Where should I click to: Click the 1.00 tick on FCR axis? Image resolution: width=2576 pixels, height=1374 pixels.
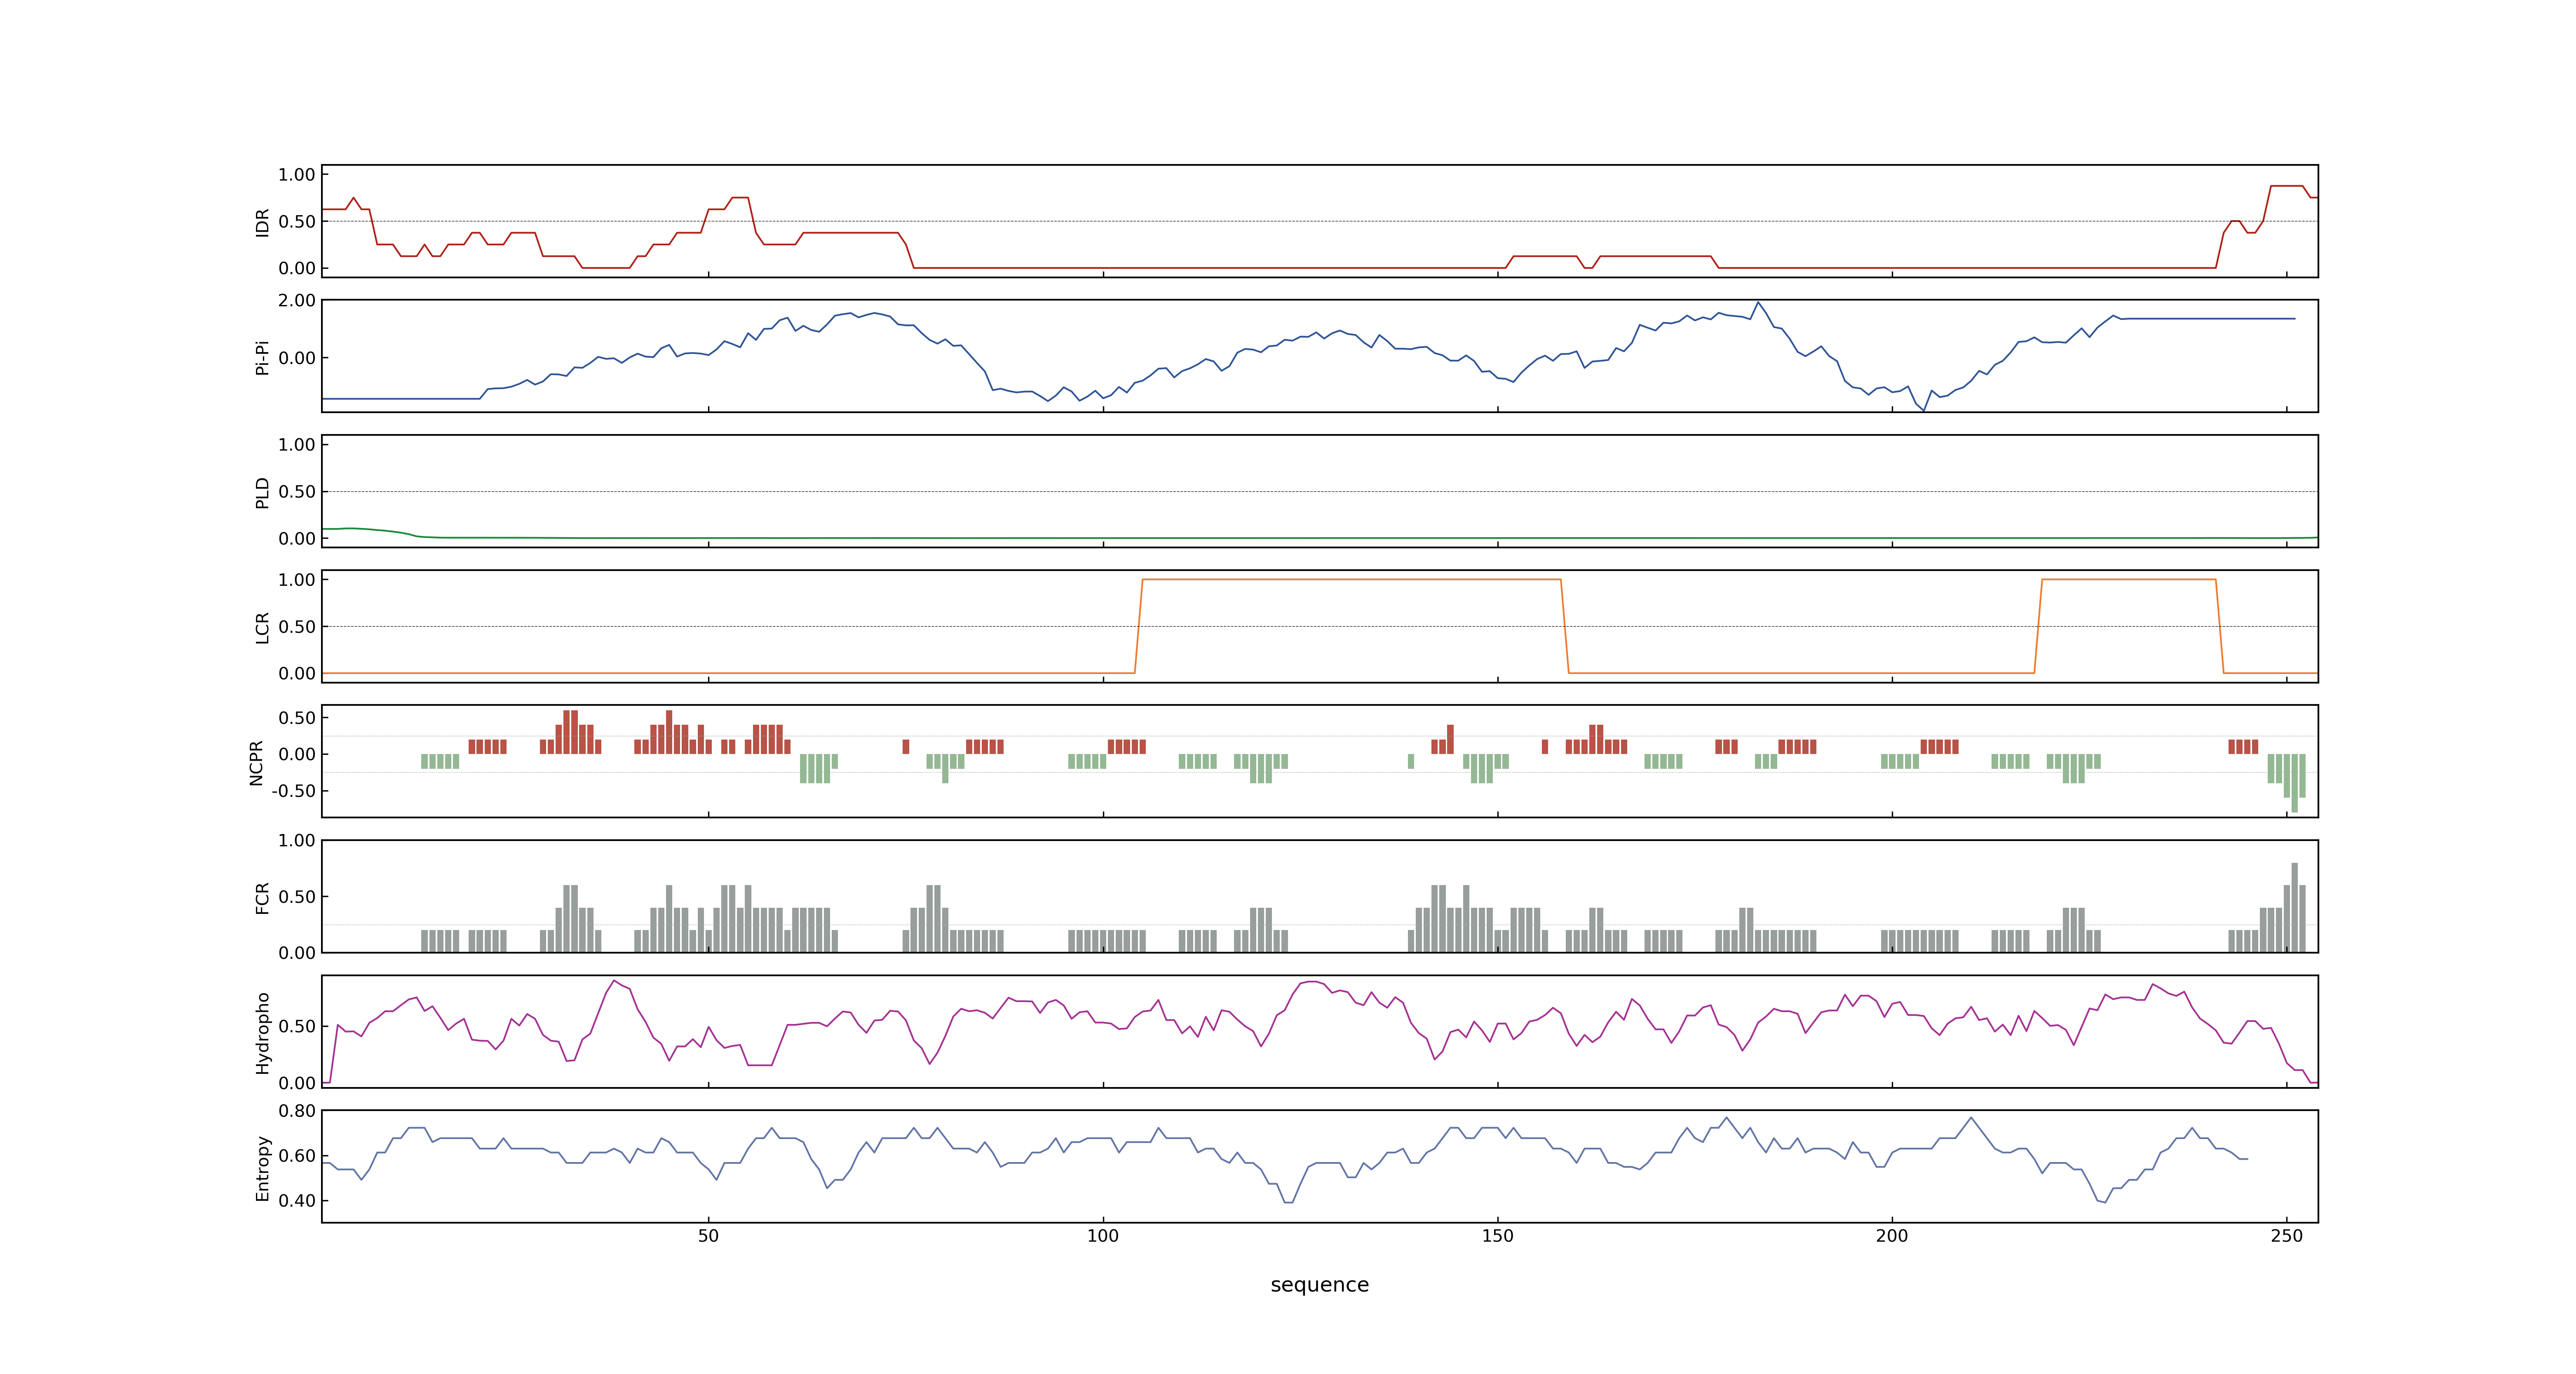tap(297, 841)
